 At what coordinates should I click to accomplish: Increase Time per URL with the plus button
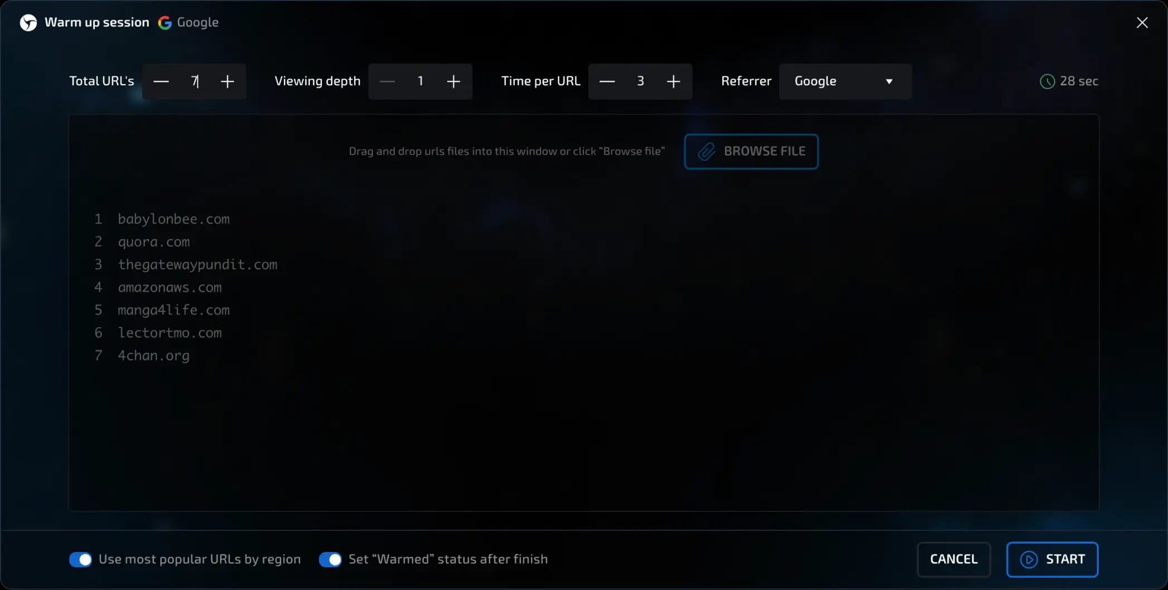click(673, 81)
